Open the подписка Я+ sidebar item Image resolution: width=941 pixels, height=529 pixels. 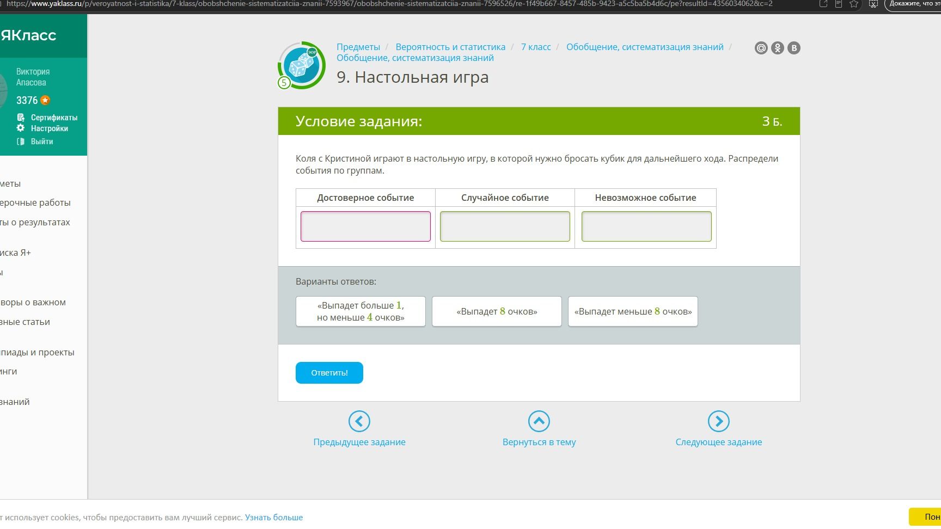15,253
